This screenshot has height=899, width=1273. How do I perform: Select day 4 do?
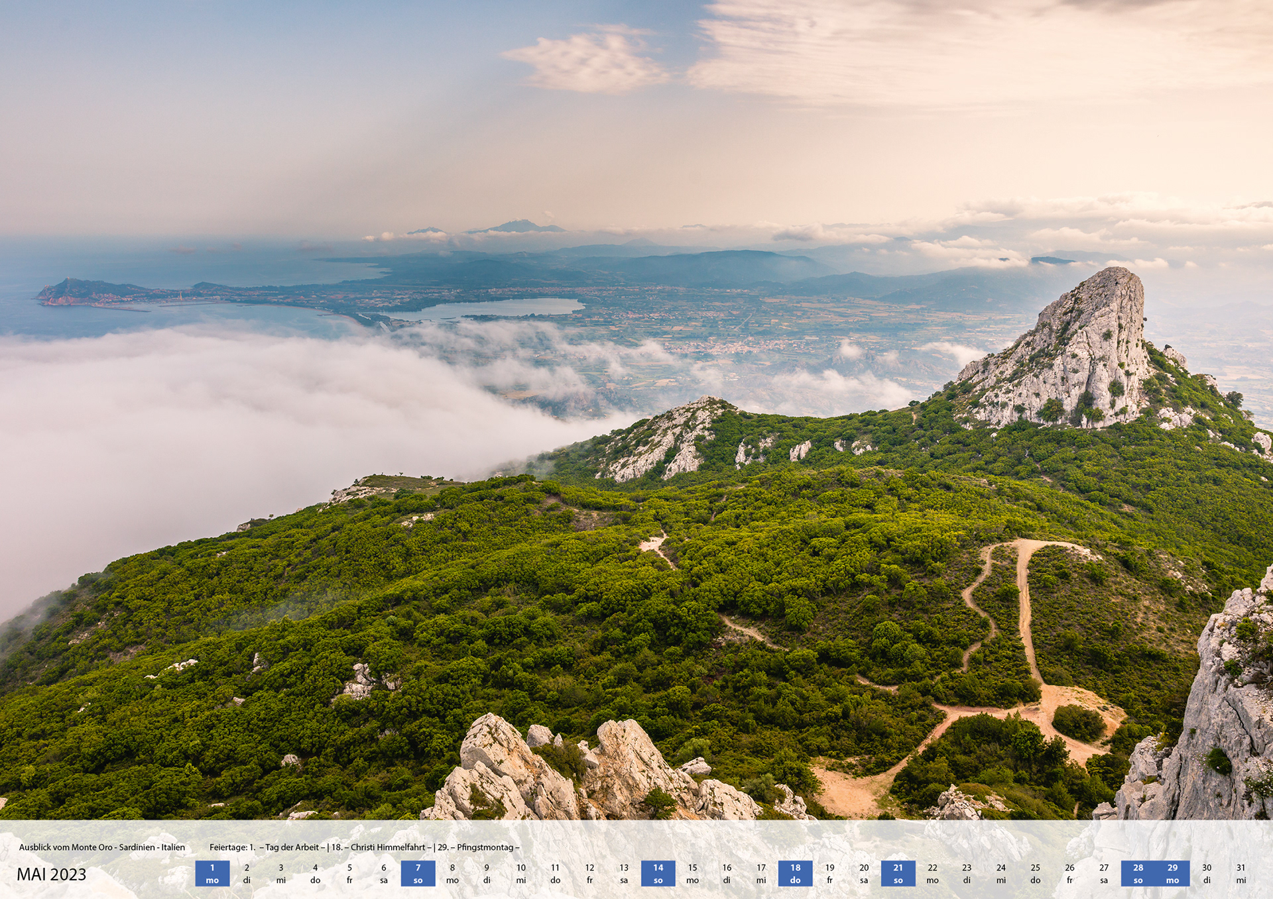coord(315,873)
